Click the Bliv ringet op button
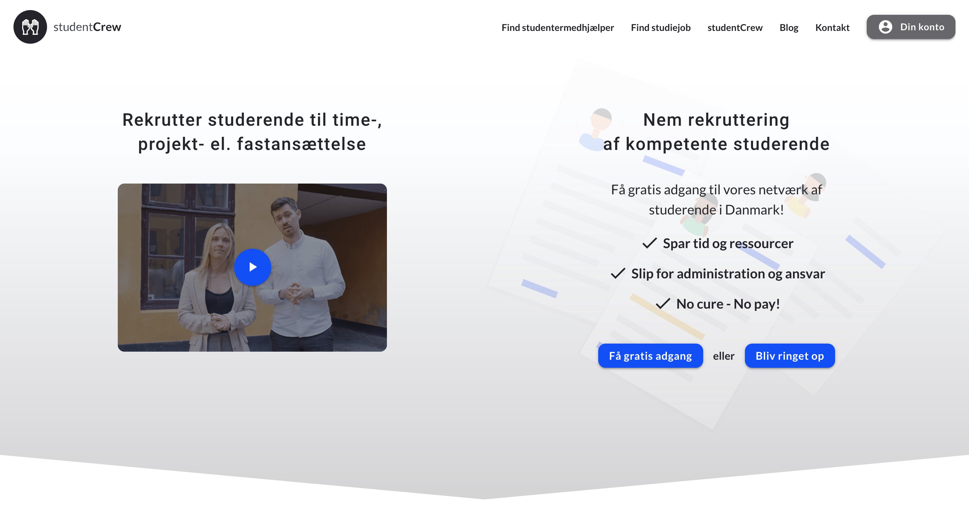 pyautogui.click(x=789, y=356)
